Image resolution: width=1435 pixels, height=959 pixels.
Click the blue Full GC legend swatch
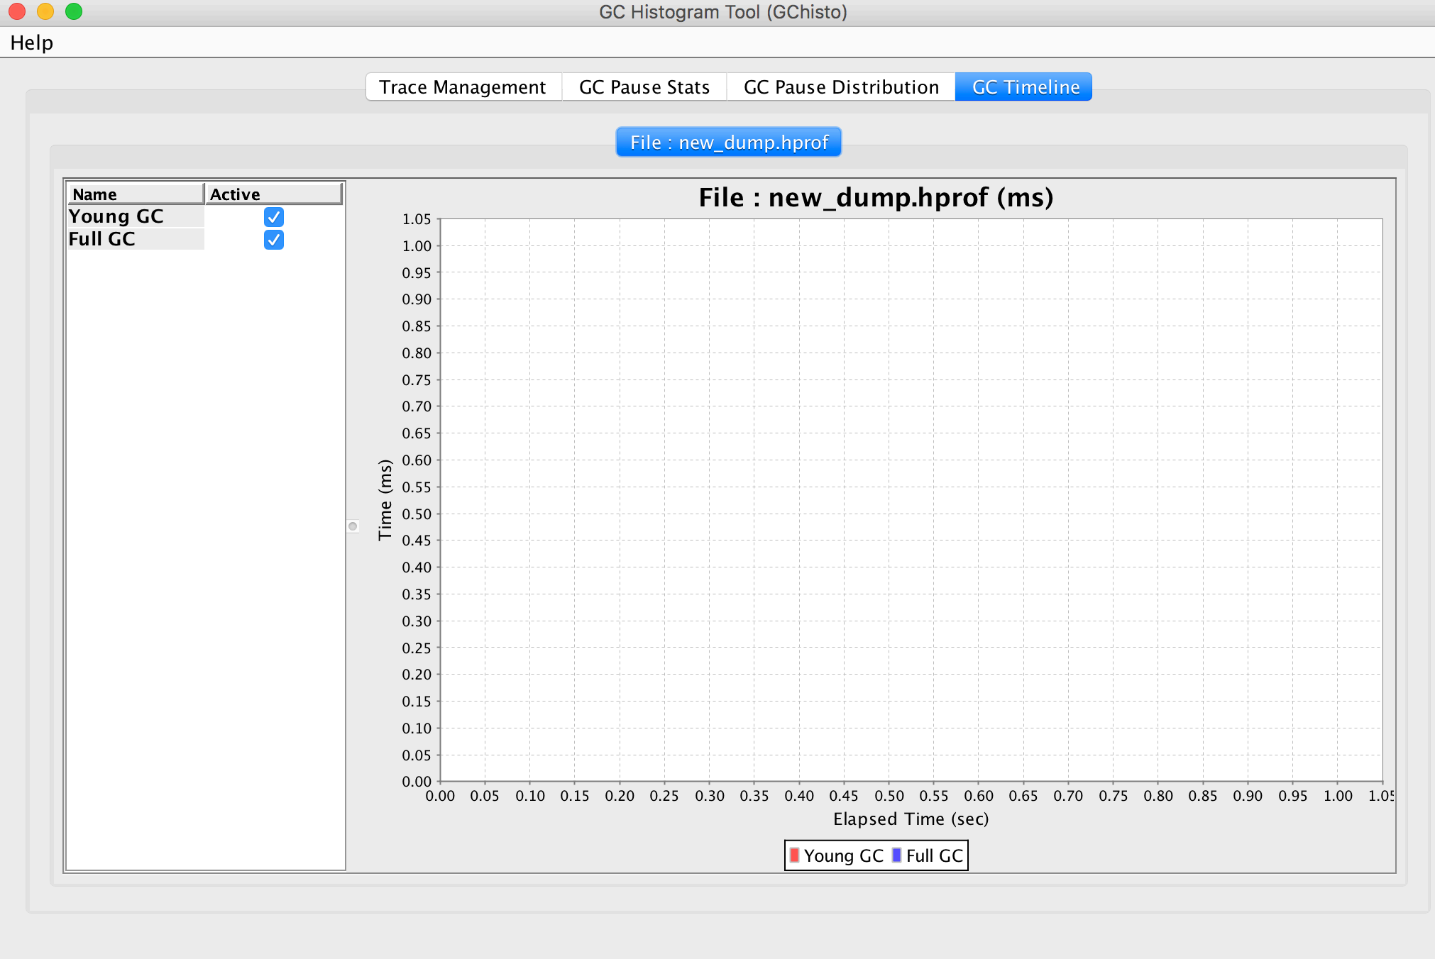(896, 855)
